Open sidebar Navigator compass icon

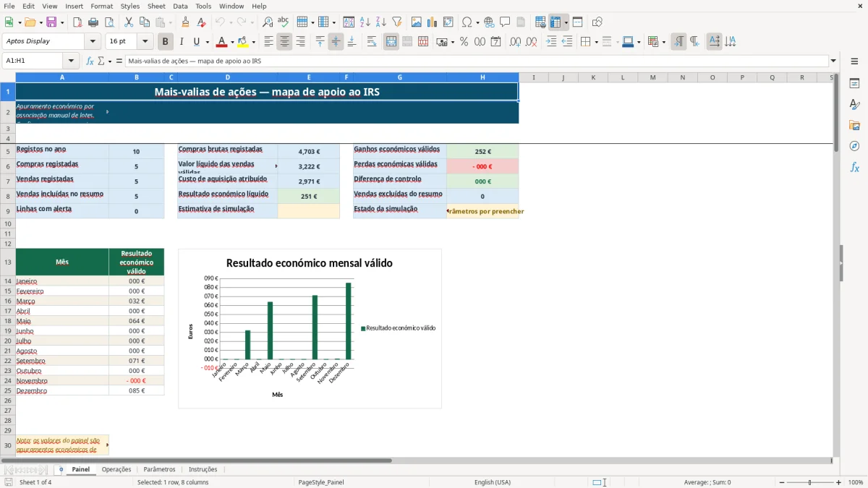coord(854,147)
